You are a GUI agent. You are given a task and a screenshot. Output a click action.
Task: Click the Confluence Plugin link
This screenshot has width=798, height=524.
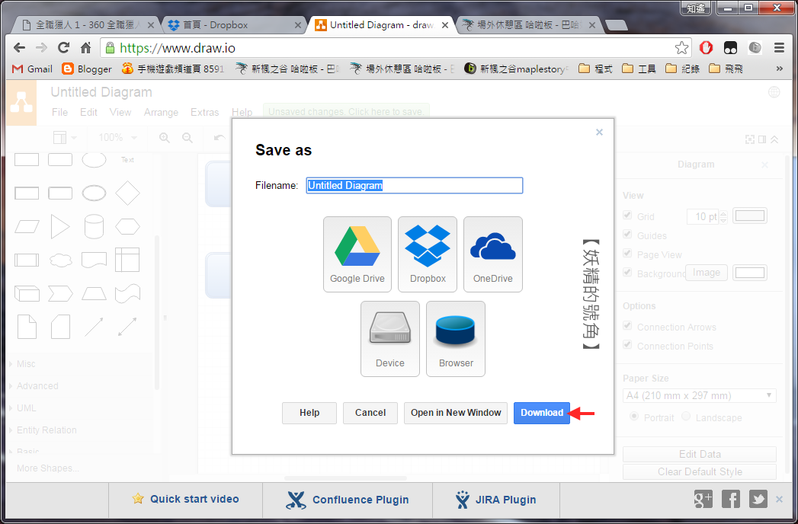pos(348,500)
